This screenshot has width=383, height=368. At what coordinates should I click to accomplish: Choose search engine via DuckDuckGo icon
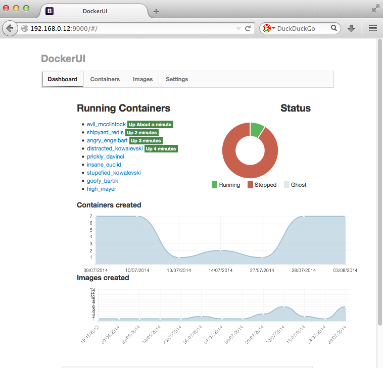pyautogui.click(x=266, y=29)
